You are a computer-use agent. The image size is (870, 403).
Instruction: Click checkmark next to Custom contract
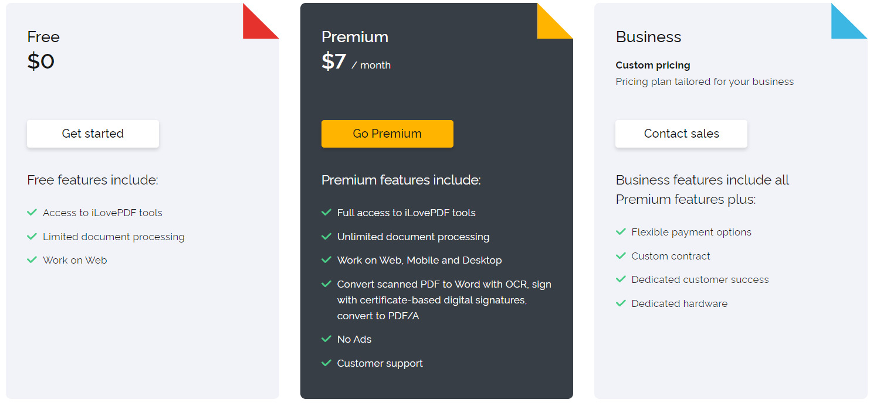point(621,256)
